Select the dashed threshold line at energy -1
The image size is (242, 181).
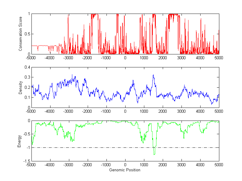pyautogui.click(x=91, y=147)
